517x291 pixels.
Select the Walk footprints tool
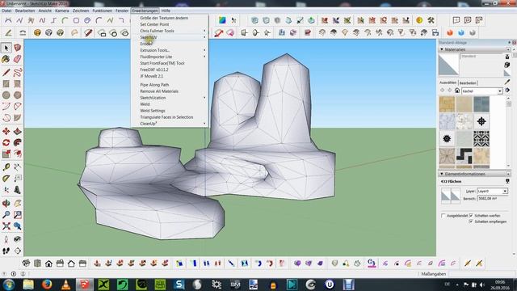point(6,251)
